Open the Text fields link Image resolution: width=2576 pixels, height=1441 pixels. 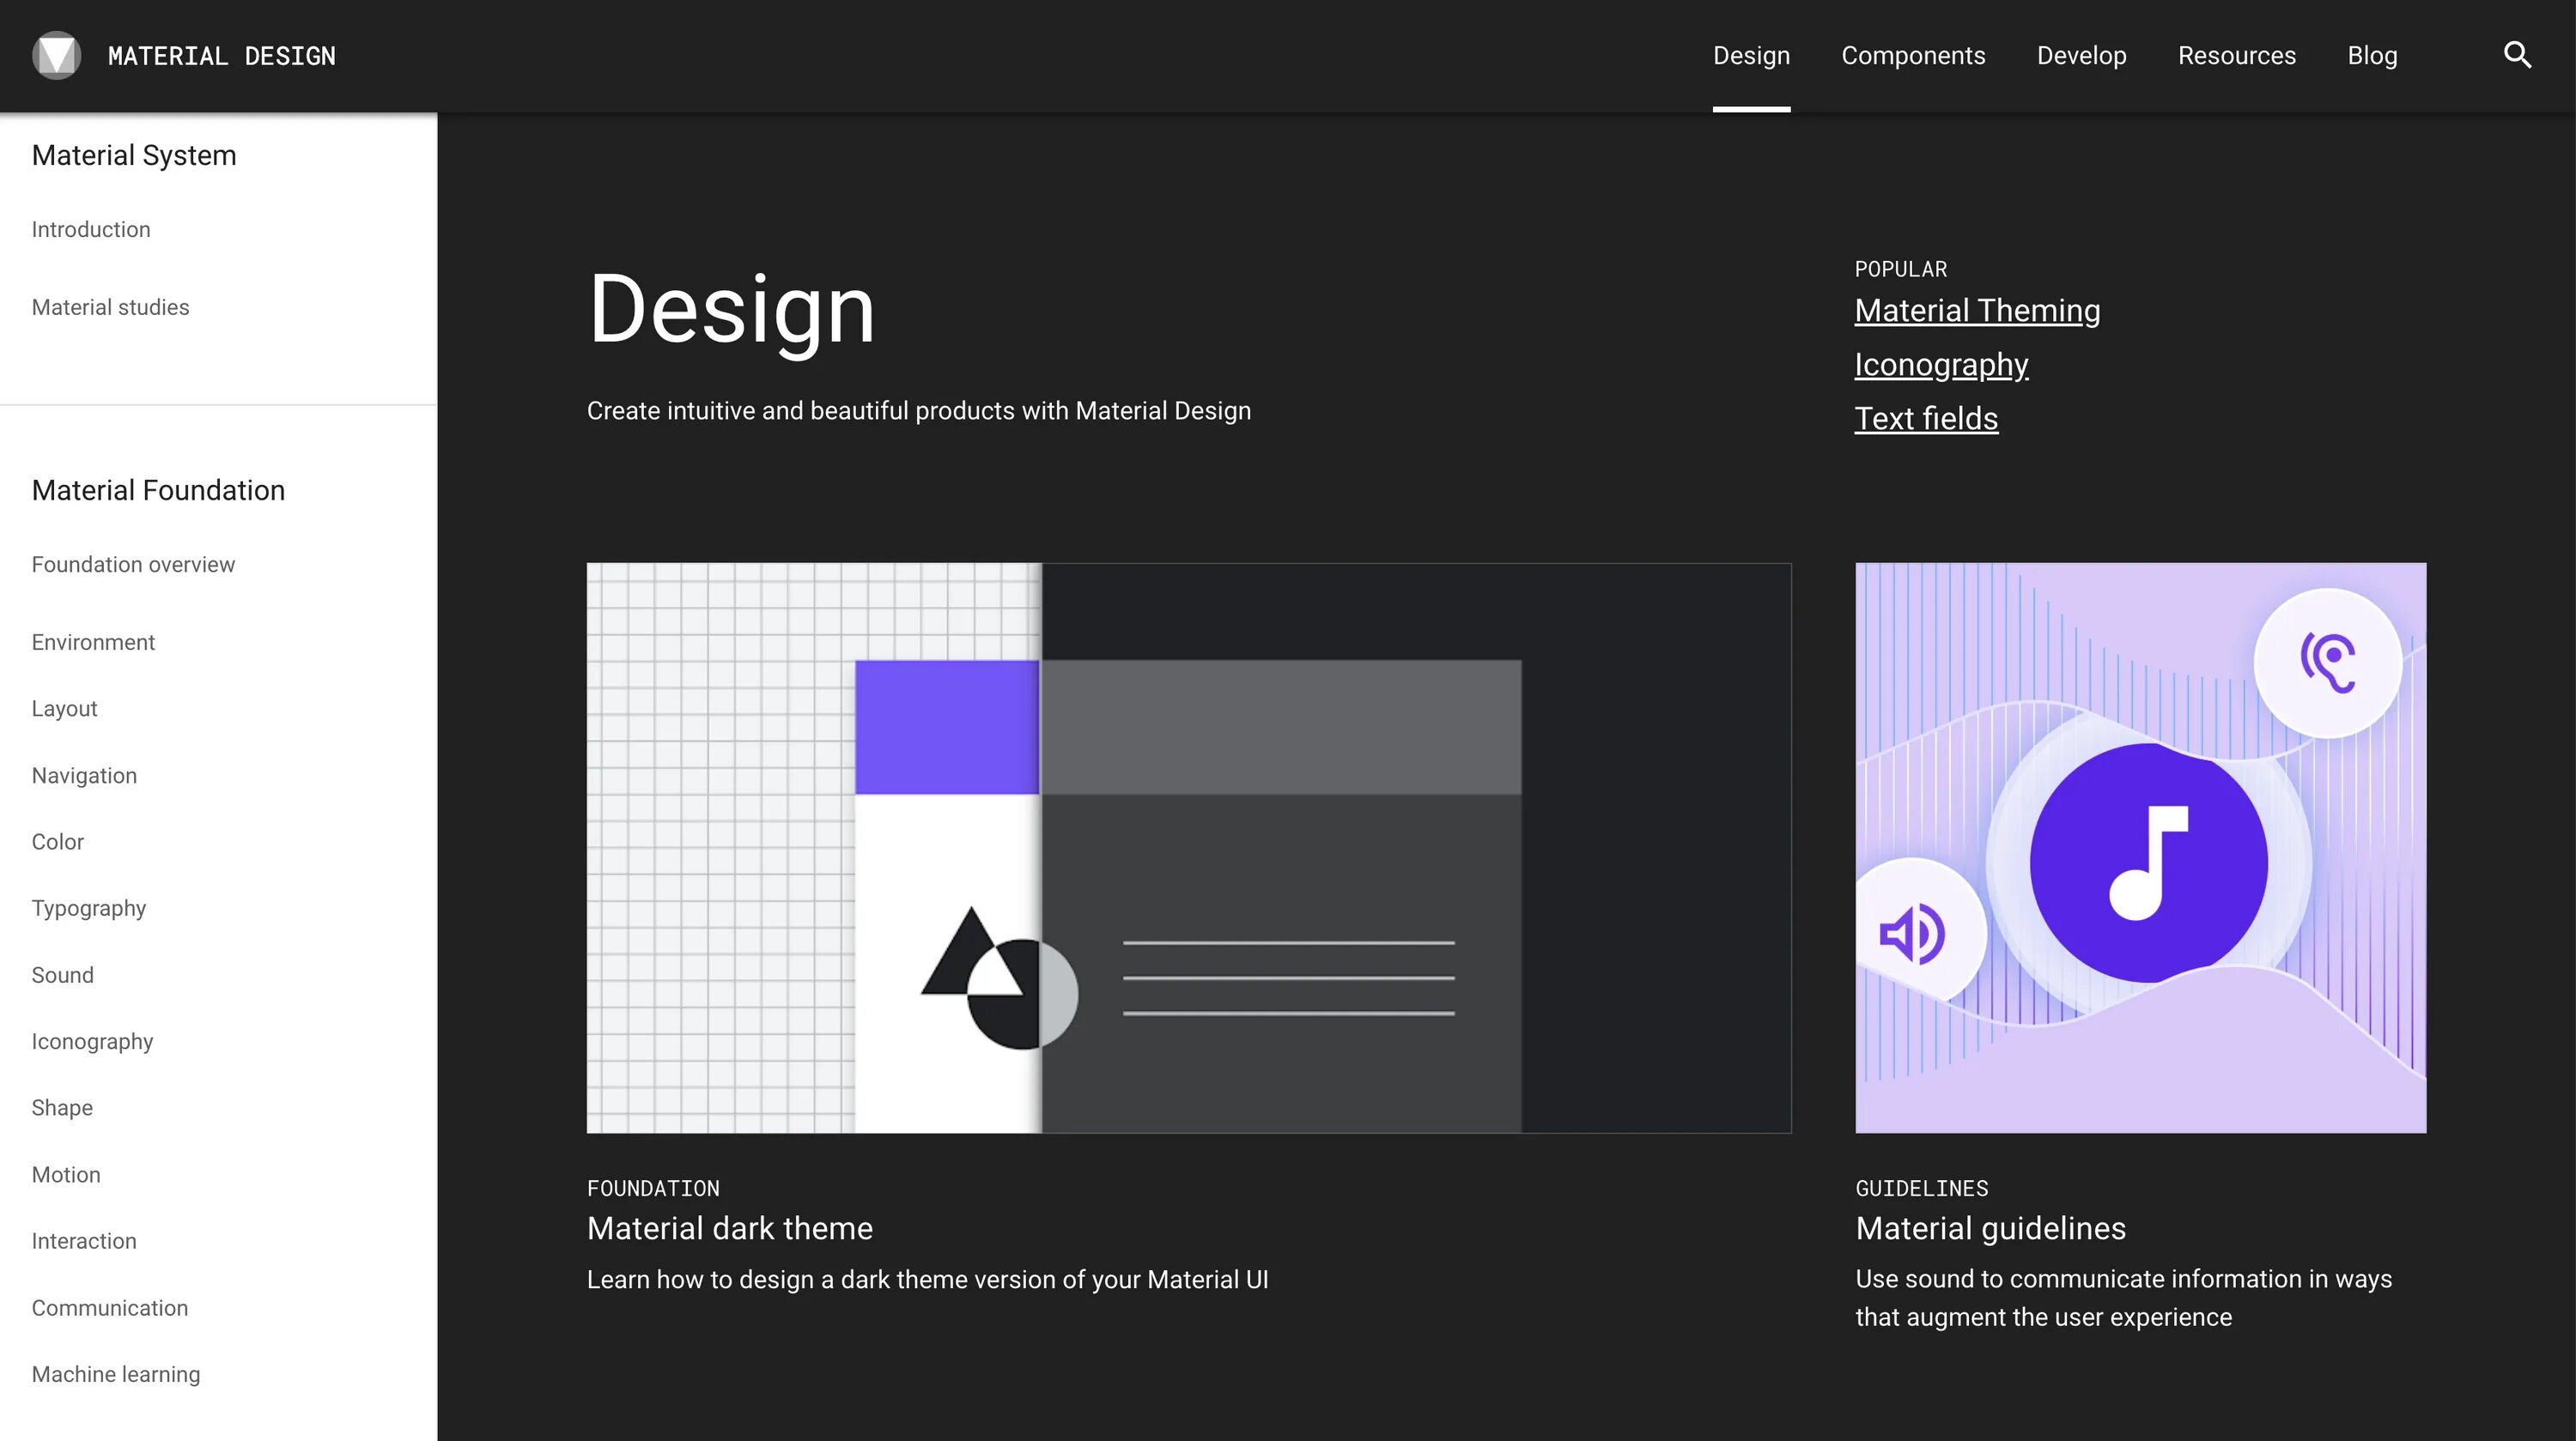point(1926,419)
